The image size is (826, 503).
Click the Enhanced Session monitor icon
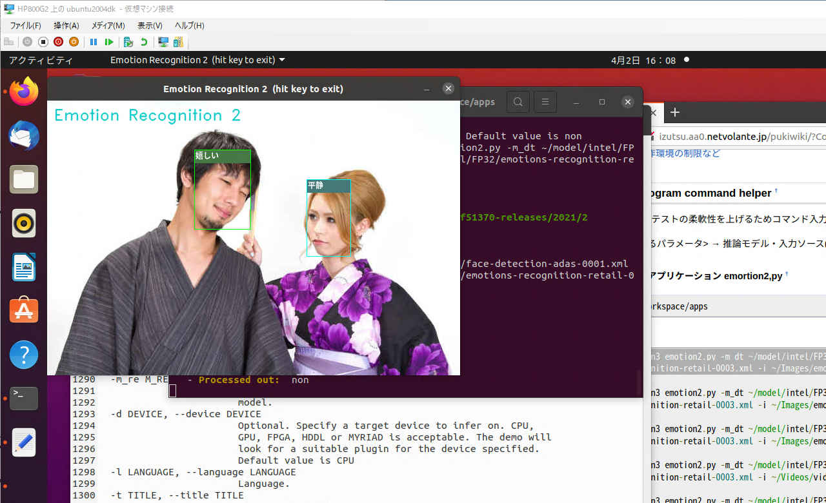163,42
